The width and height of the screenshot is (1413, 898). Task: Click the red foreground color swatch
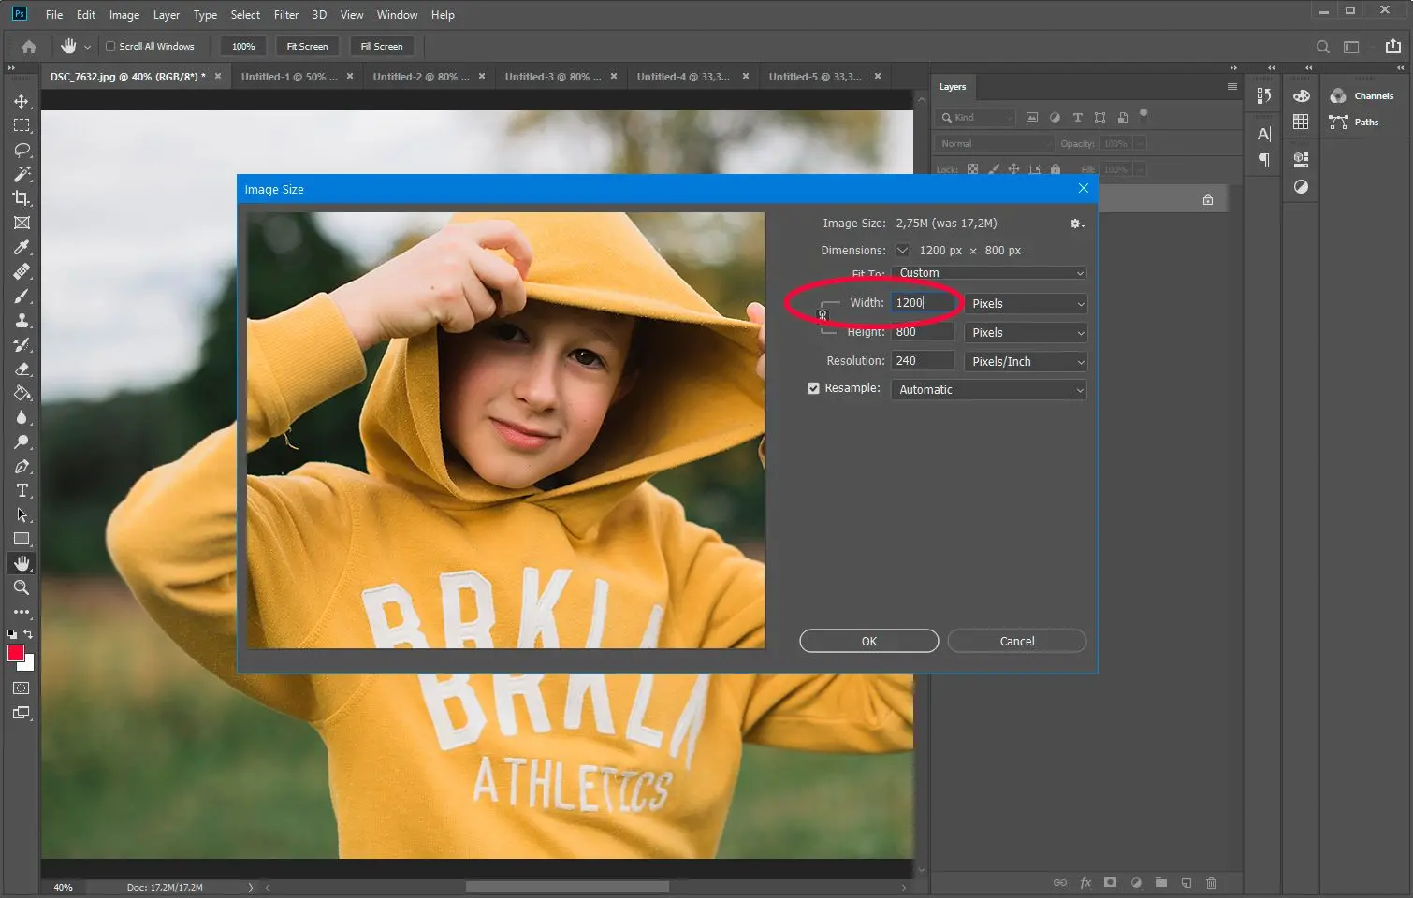15,653
